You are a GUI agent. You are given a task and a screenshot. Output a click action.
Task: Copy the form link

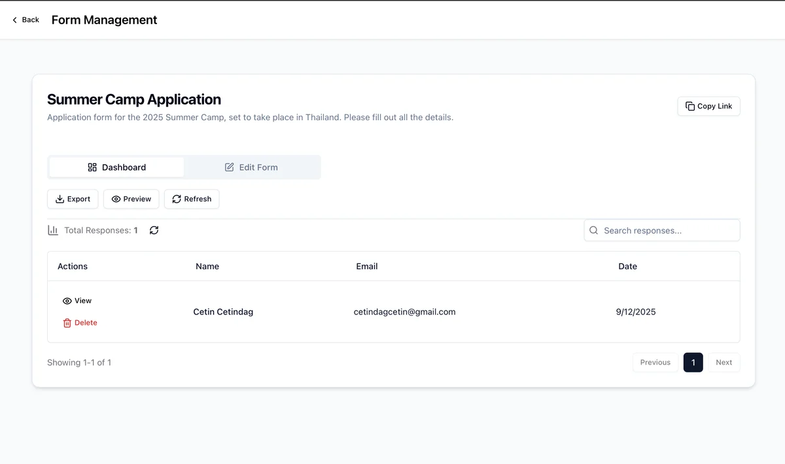click(708, 106)
